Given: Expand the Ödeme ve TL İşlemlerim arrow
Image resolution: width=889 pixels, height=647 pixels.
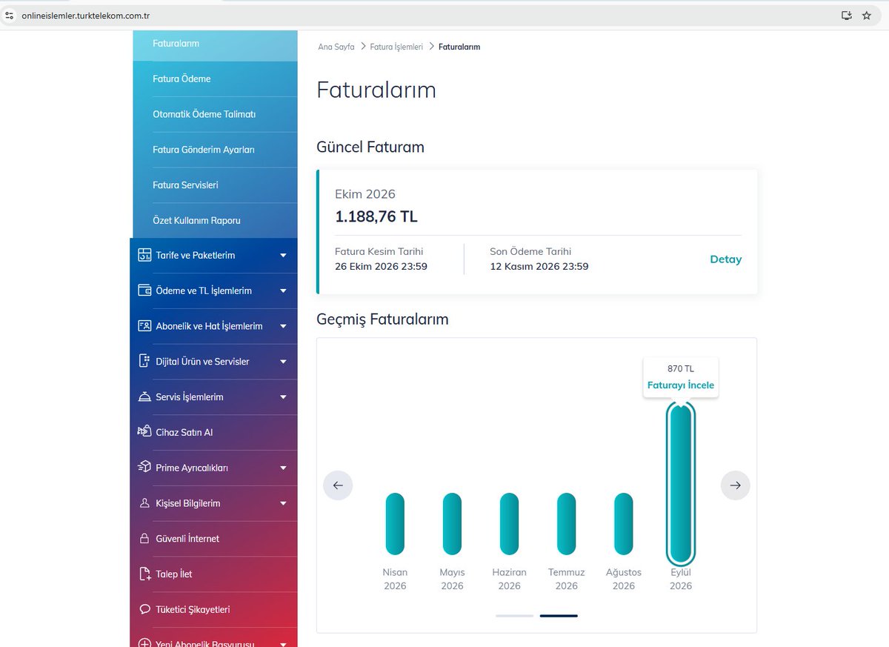Looking at the screenshot, I should pos(283,291).
